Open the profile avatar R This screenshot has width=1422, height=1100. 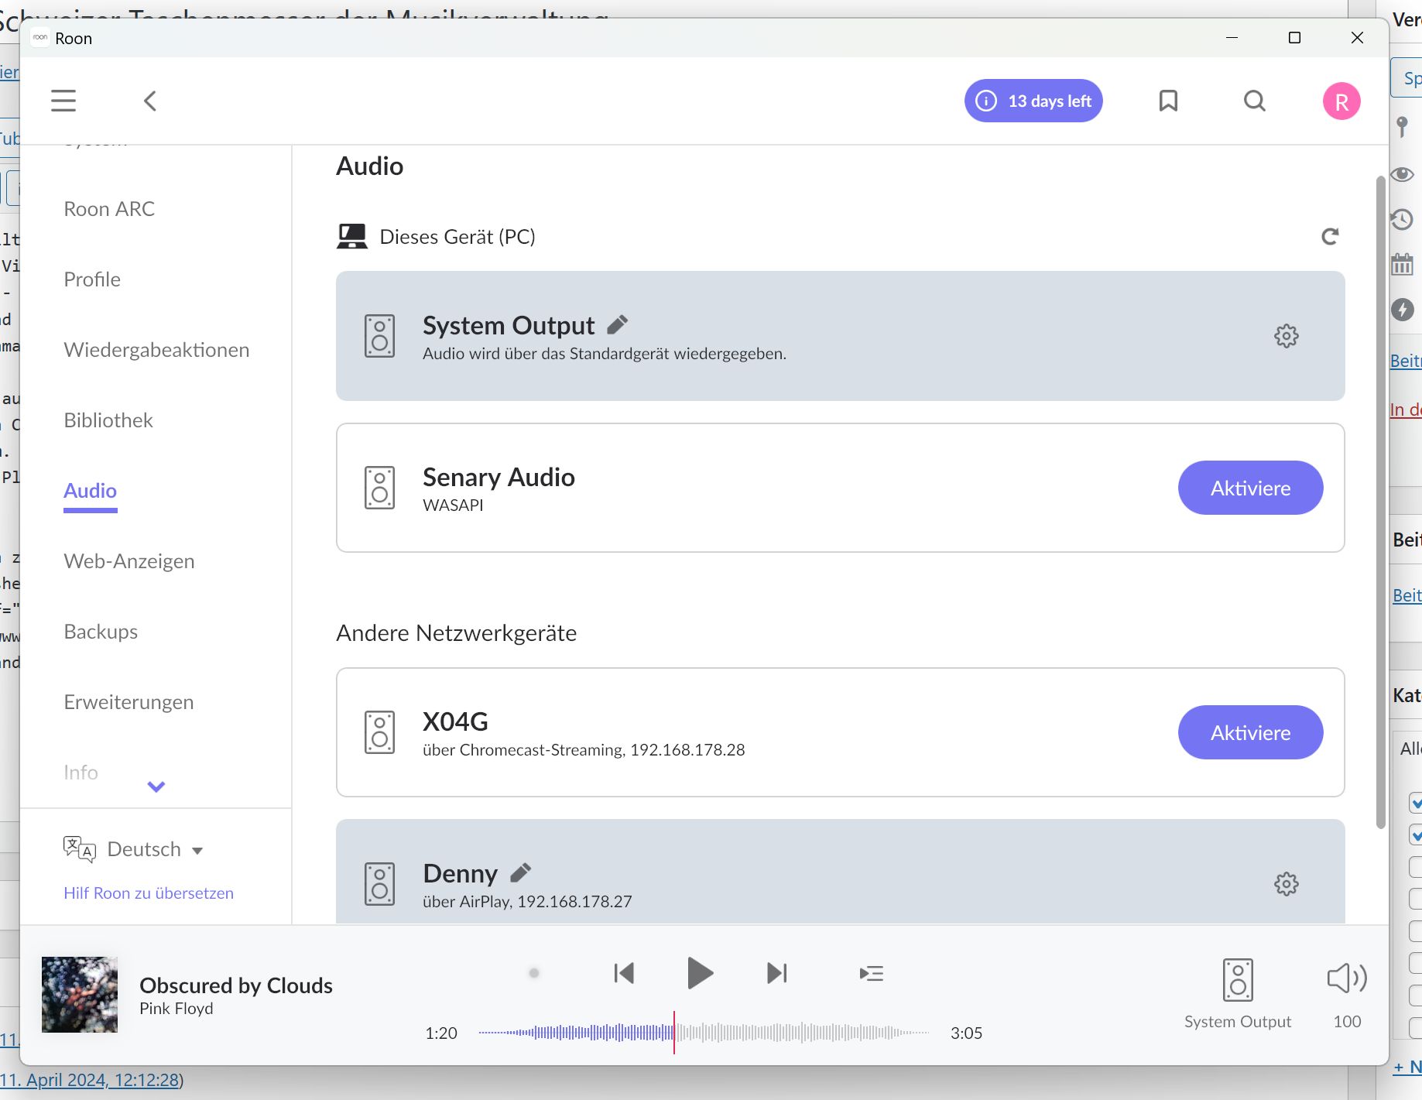(1341, 101)
